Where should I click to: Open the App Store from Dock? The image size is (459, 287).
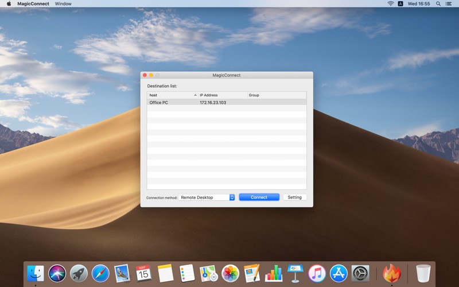click(x=339, y=274)
